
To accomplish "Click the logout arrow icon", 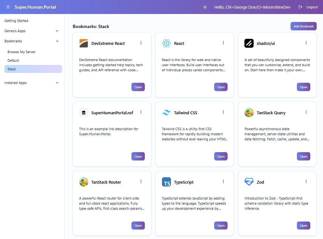I will click(300, 7).
